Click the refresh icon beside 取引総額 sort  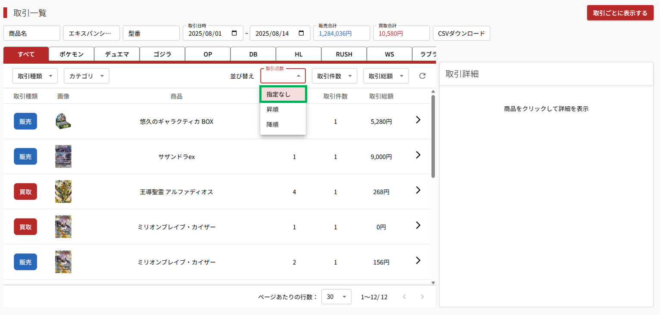coord(422,76)
